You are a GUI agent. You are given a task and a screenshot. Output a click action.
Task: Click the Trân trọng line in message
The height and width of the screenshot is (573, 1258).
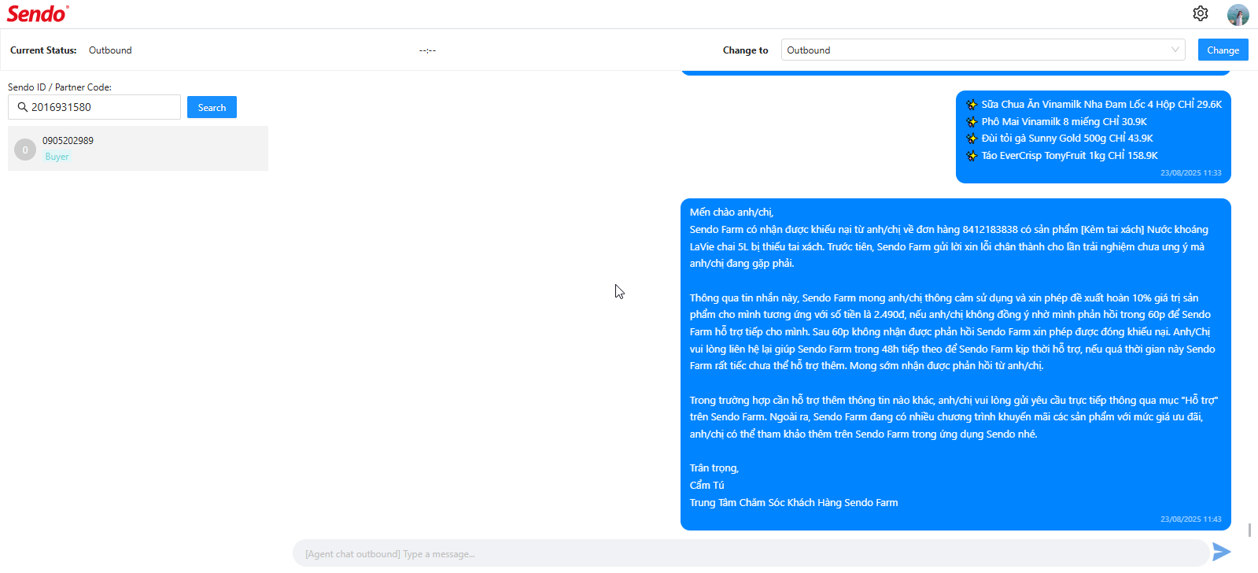(x=714, y=468)
